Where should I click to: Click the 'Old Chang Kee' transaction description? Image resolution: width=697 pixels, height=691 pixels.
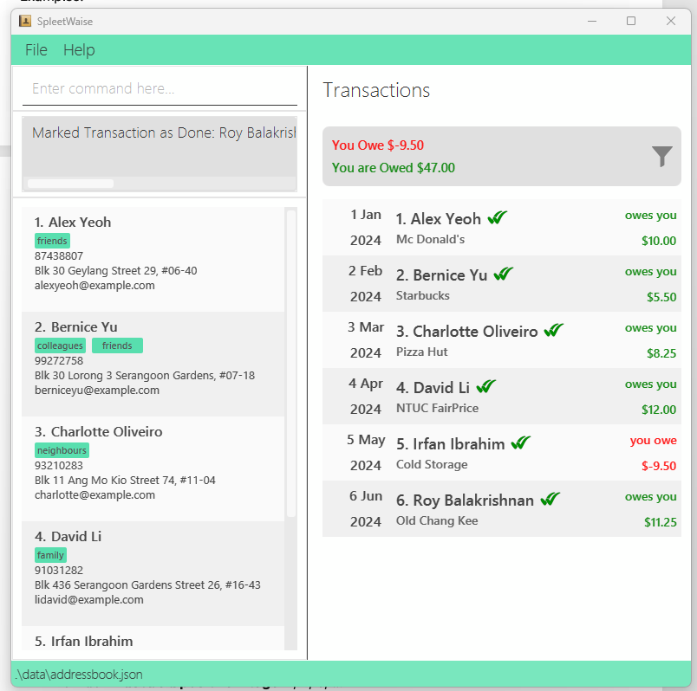click(x=437, y=521)
